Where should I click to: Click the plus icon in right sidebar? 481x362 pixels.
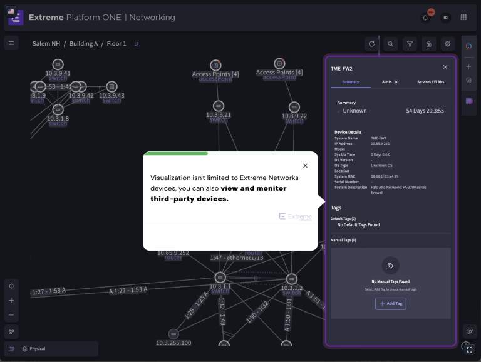click(468, 66)
